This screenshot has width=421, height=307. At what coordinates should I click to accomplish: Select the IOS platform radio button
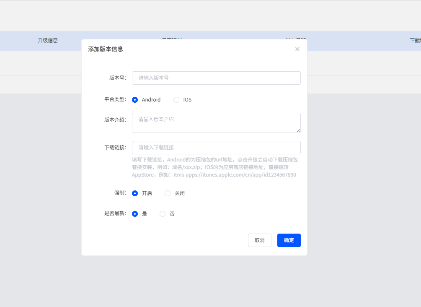(x=176, y=100)
